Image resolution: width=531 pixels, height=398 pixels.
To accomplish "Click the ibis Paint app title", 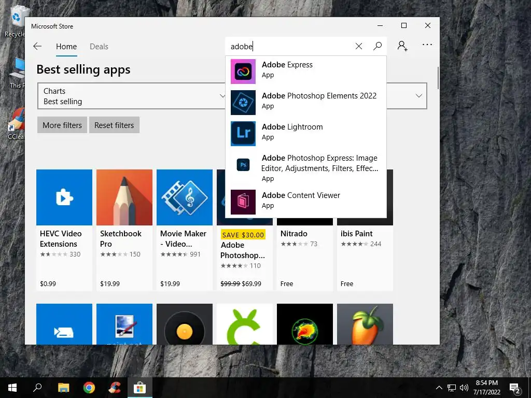I will click(x=357, y=234).
